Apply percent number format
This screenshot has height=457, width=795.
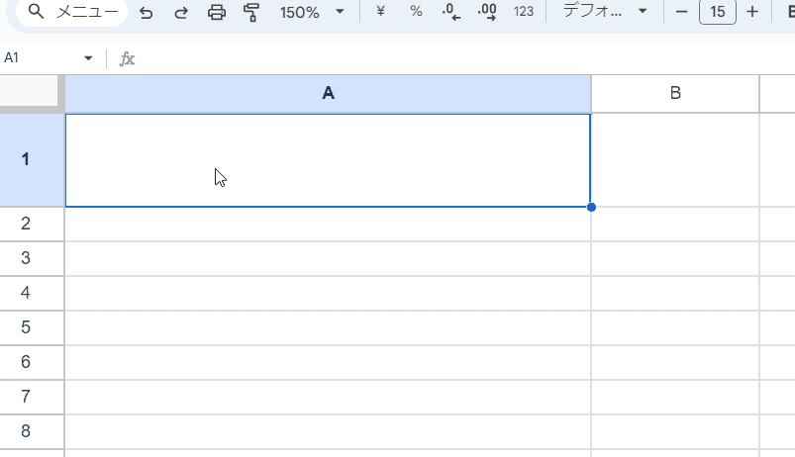point(416,12)
